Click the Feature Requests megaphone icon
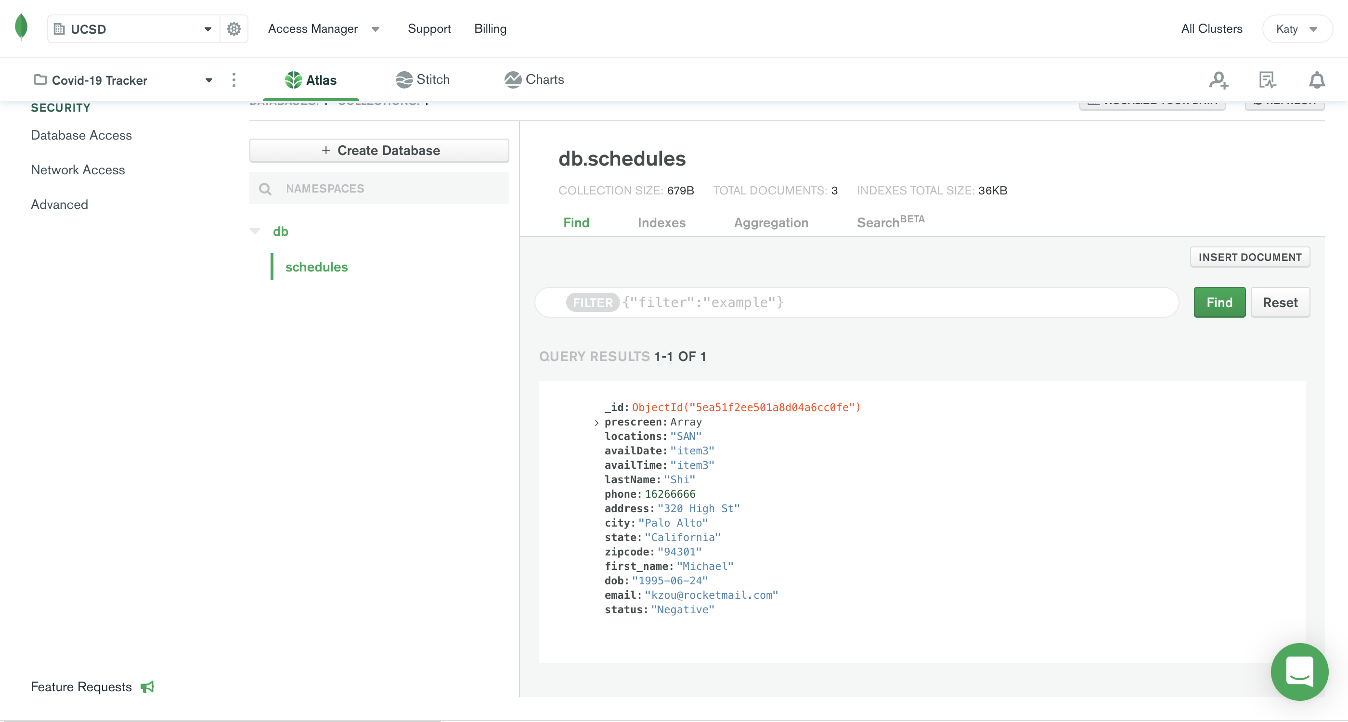Image resolution: width=1348 pixels, height=722 pixels. click(148, 686)
